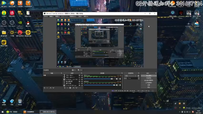
Task: Hide the url=http image source eye
Action: (79, 79)
